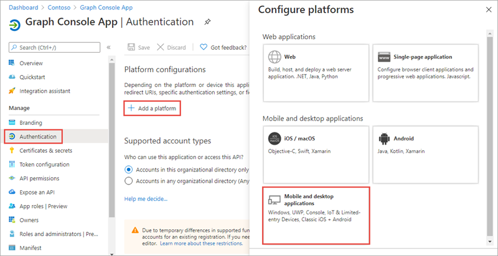Screen dimensions: 498x256
Task: Click Add a platform button
Action: point(152,108)
